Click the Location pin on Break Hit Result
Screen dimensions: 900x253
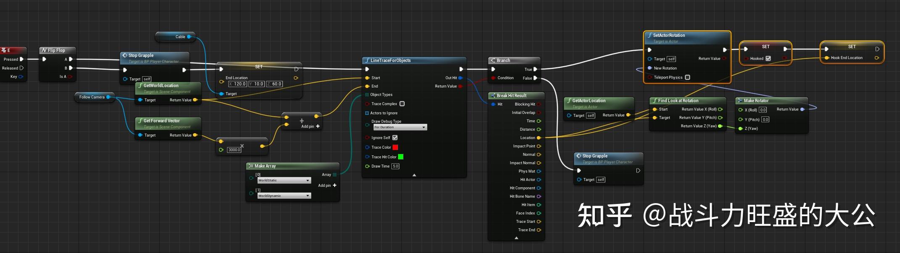[x=539, y=138]
